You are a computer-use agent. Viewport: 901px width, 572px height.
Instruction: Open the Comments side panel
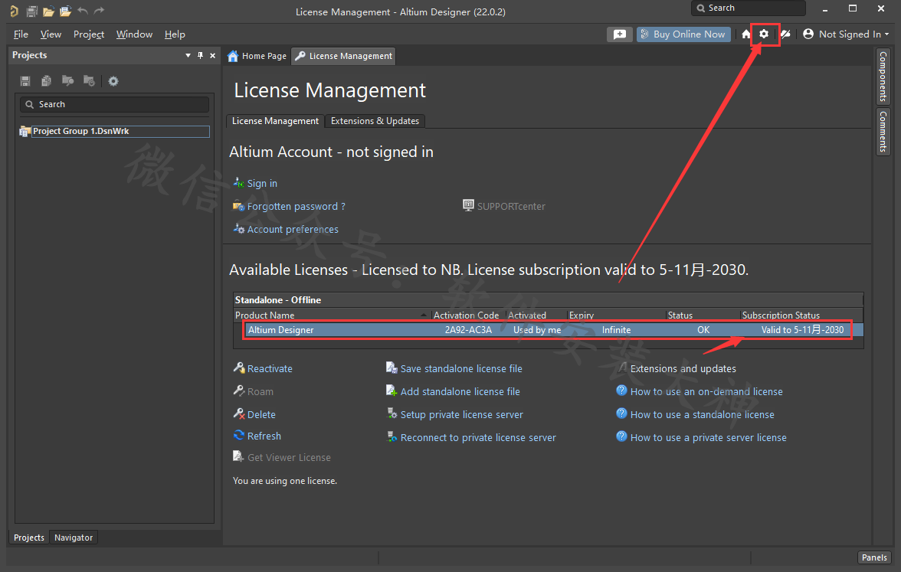pyautogui.click(x=883, y=132)
